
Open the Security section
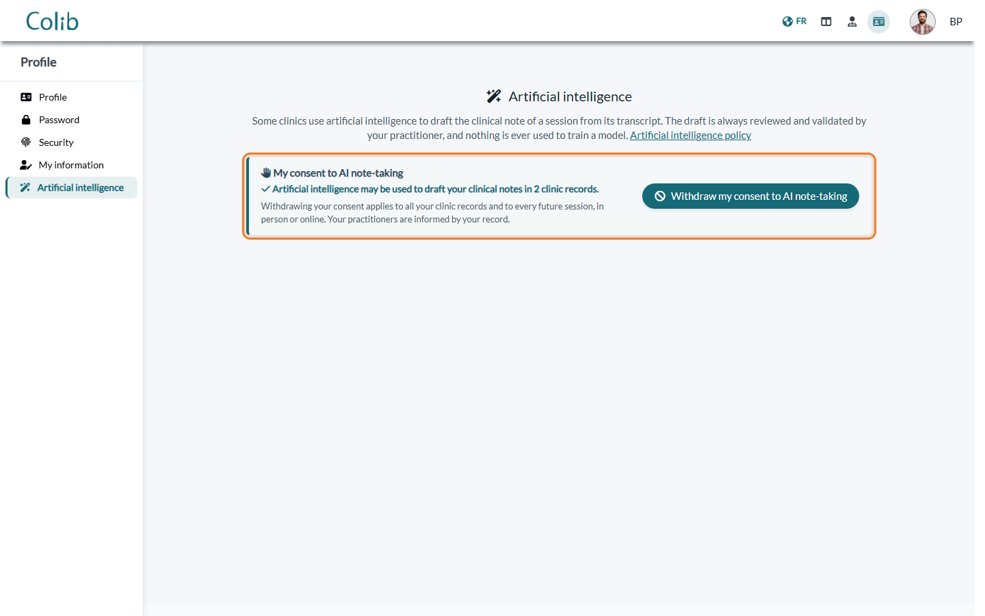71,142
